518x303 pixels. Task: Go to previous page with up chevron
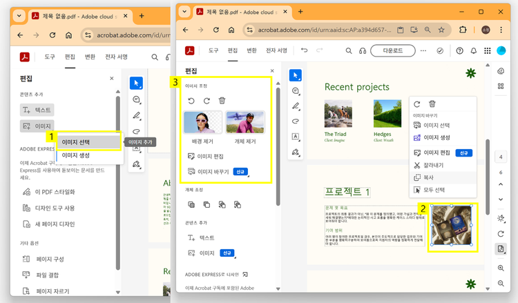tap(501, 184)
